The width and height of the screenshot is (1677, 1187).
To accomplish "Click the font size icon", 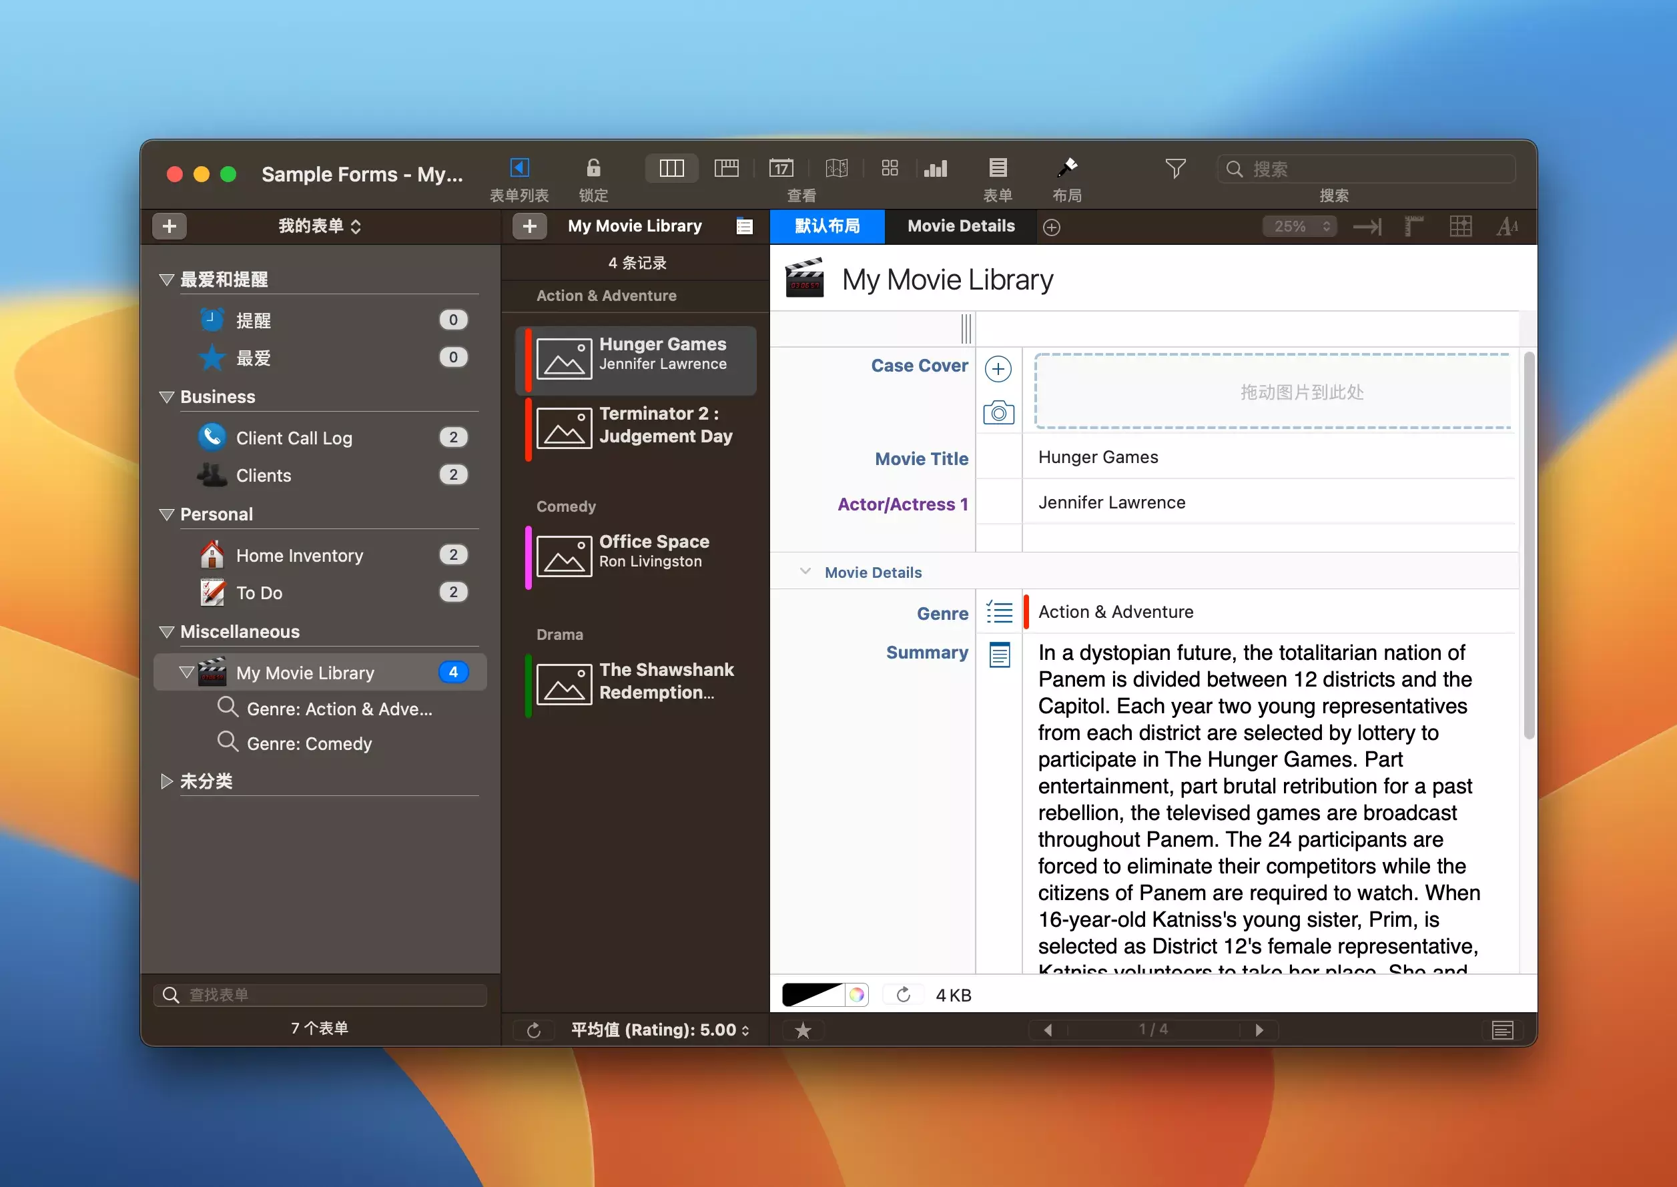I will click(x=1507, y=227).
